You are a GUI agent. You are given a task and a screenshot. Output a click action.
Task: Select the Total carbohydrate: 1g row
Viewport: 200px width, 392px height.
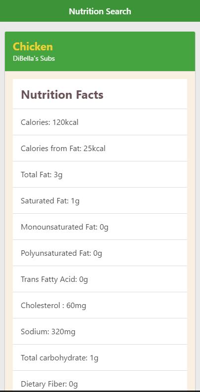[100, 357]
